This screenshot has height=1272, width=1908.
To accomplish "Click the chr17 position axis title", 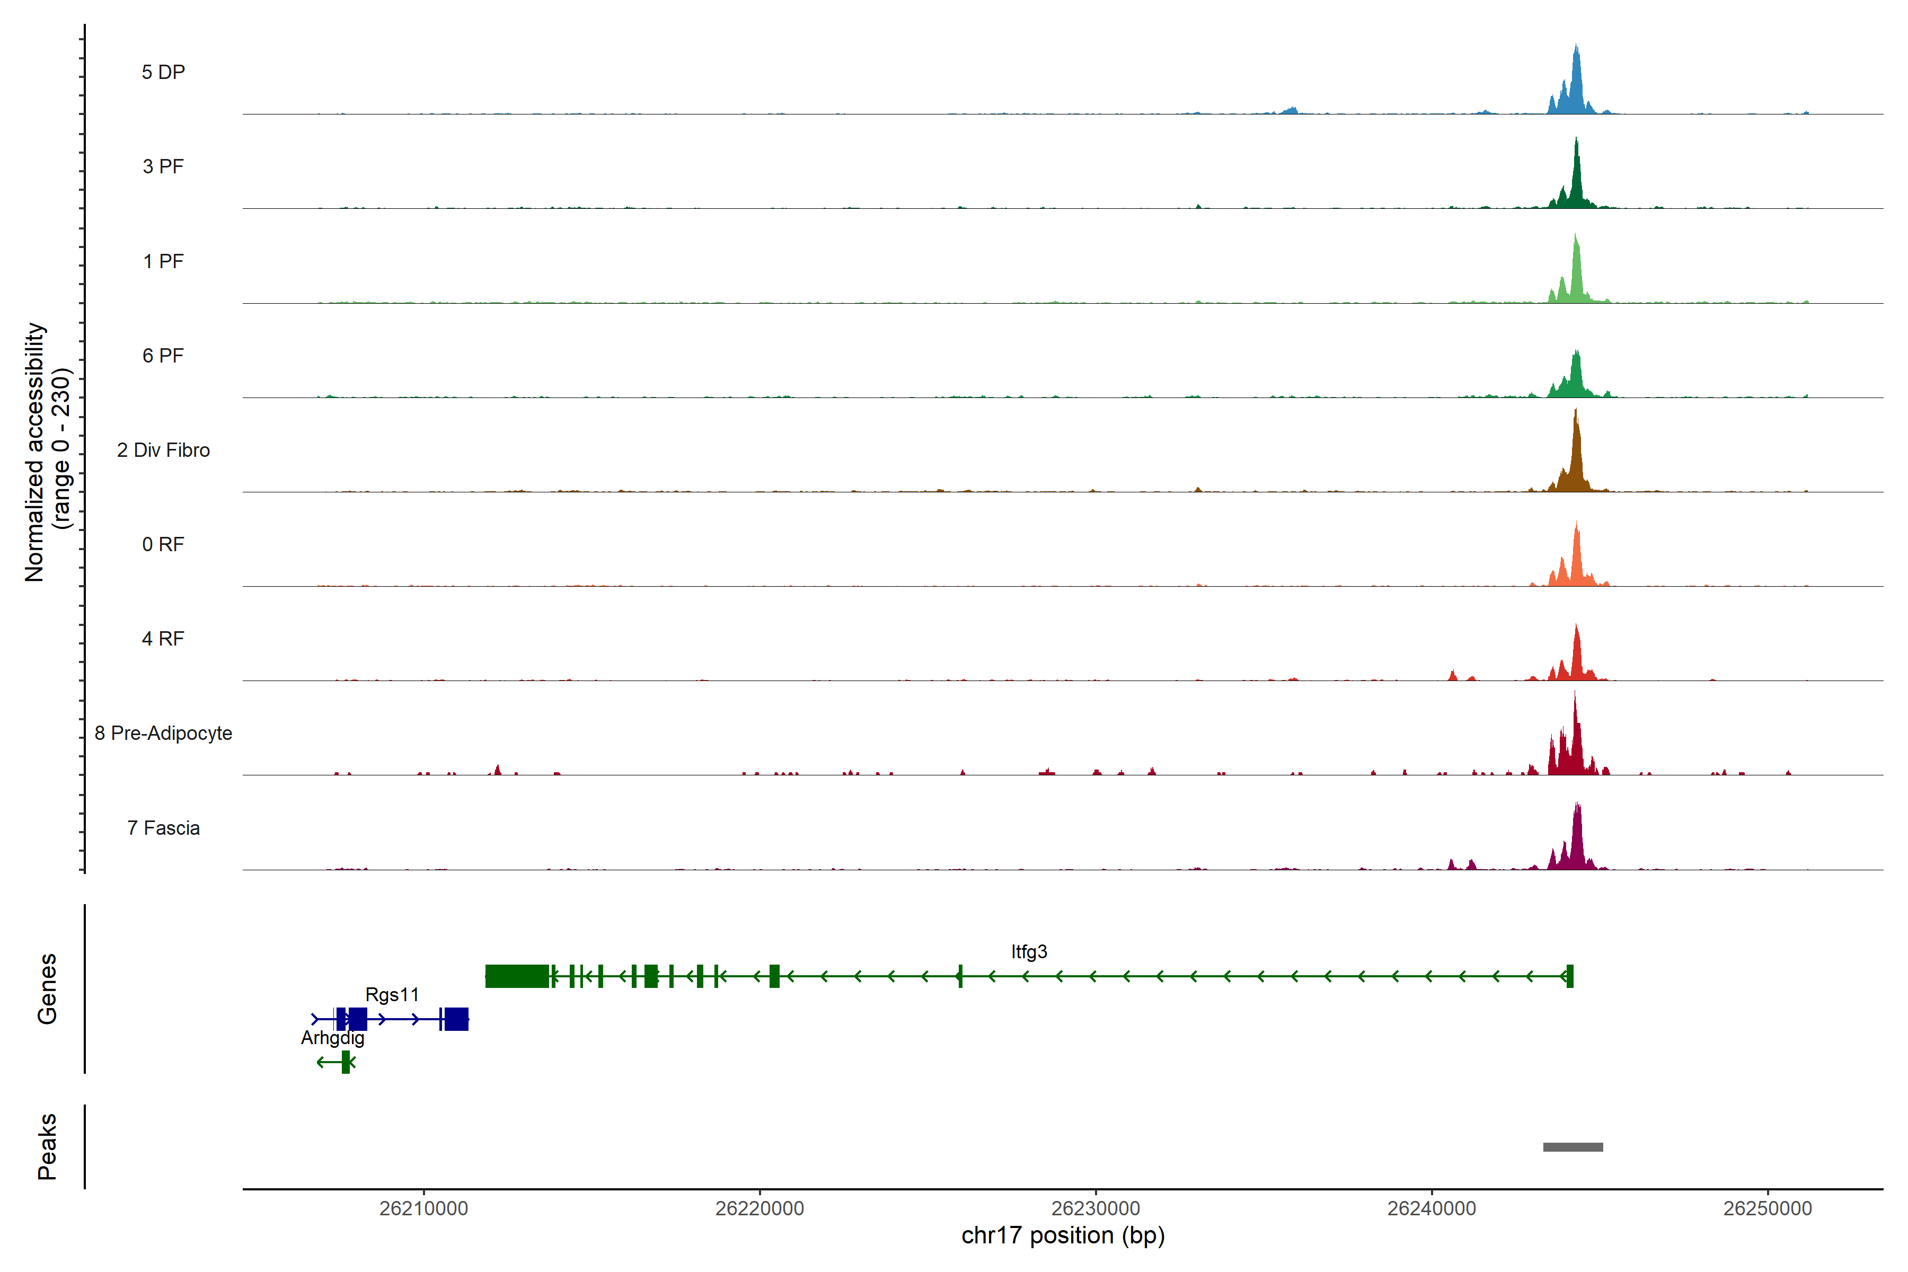I will 1063,1235.
